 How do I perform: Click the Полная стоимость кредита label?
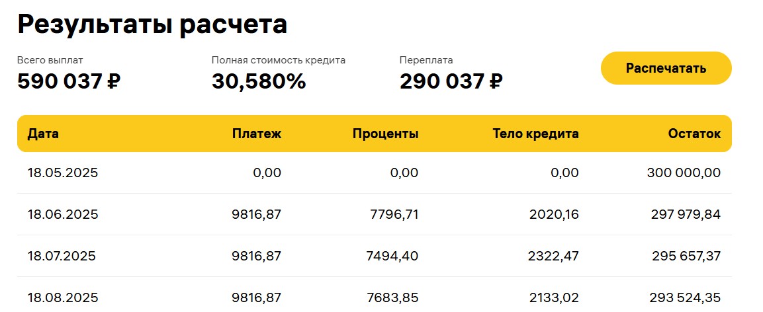coord(279,60)
